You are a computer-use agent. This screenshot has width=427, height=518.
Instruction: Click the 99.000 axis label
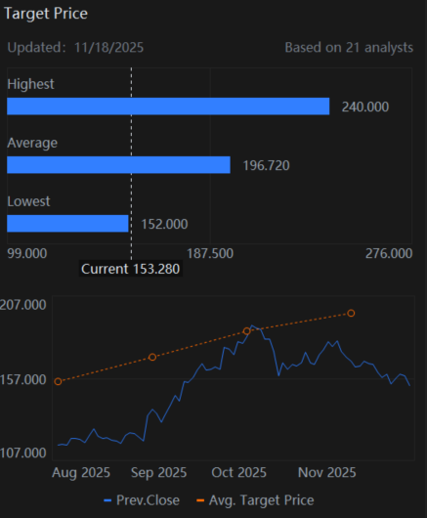[27, 254]
